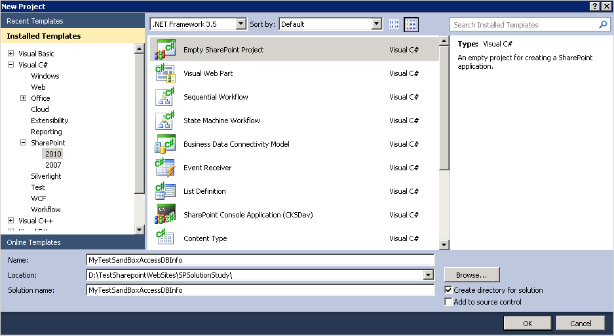Open the Recent Templates section
614x336 pixels.
[73, 21]
